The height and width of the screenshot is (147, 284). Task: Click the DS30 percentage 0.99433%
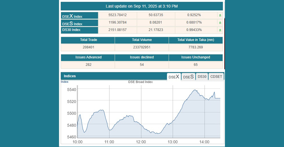[x=194, y=30]
